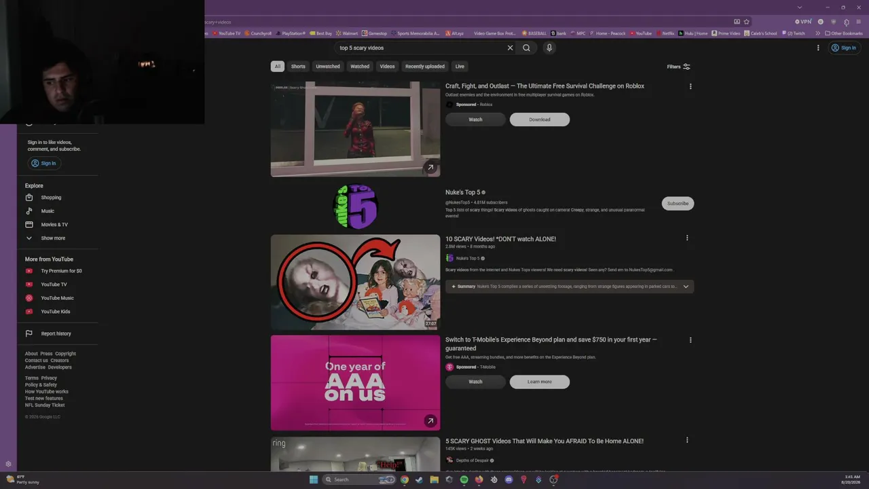Click Watch on the Roblox ad
The image size is (869, 489).
(x=475, y=120)
